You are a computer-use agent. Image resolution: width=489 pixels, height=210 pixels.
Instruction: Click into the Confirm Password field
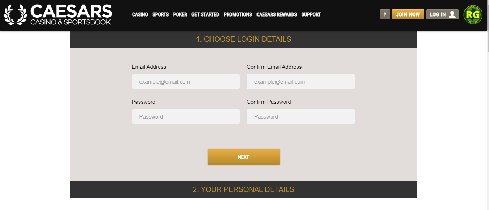[x=301, y=116]
